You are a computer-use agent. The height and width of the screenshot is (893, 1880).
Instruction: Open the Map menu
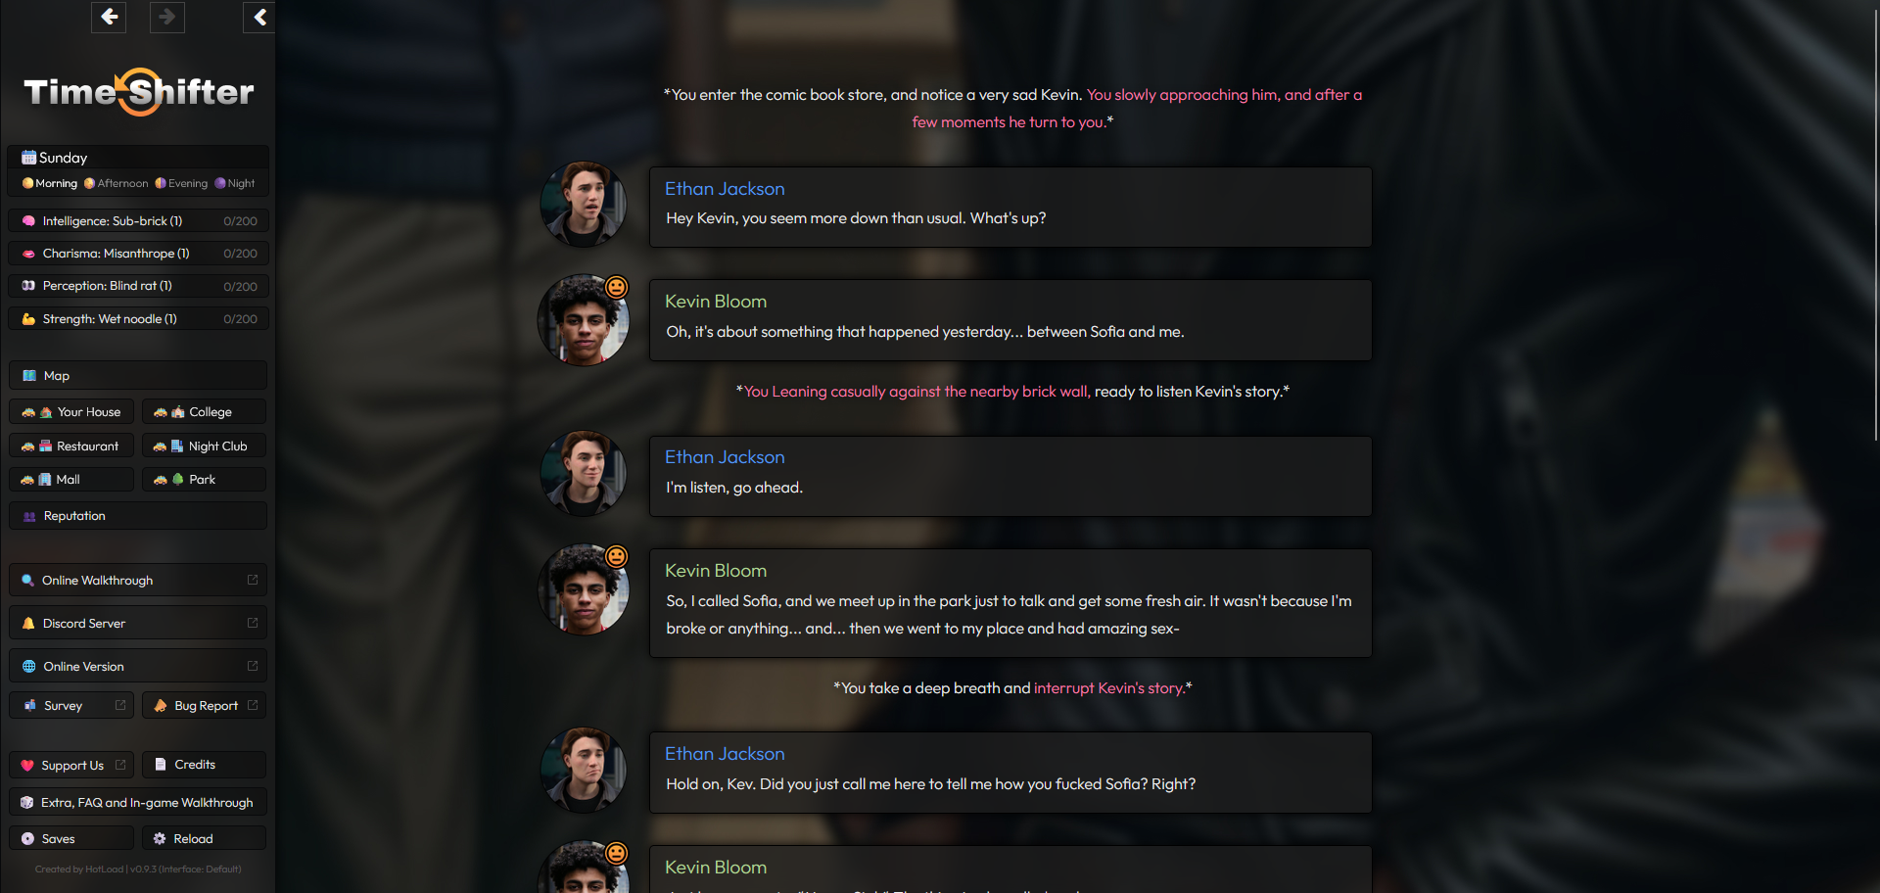point(137,376)
